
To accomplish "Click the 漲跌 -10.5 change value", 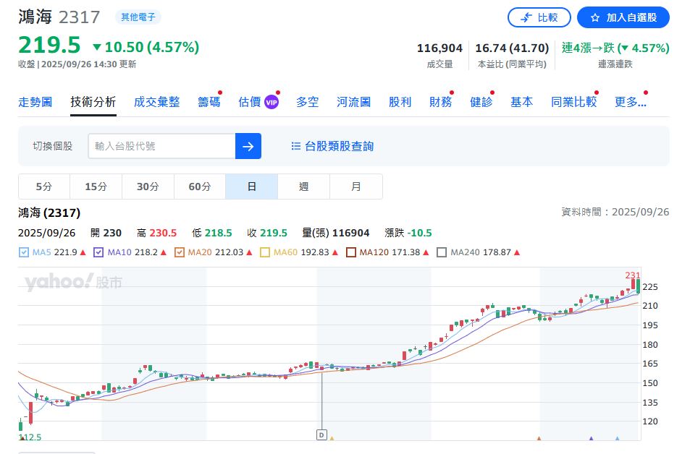I will tap(408, 233).
